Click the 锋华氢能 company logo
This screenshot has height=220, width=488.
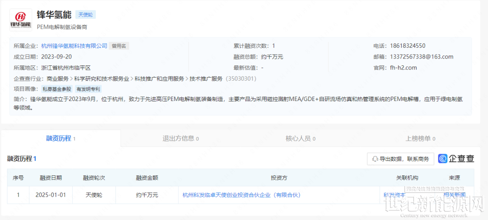click(x=21, y=20)
